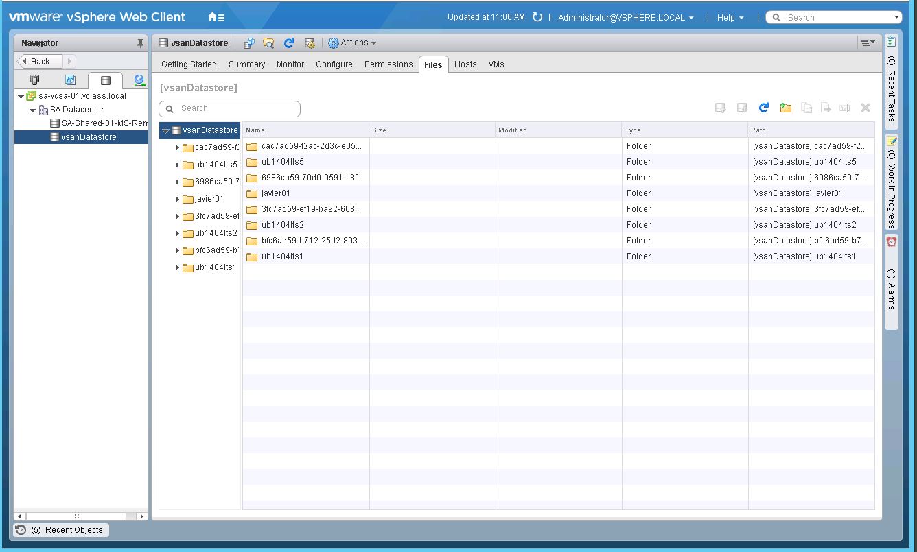Switch to the Summary tab

246,64
